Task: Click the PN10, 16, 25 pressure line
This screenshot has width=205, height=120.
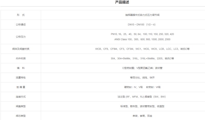Action: tap(142, 34)
